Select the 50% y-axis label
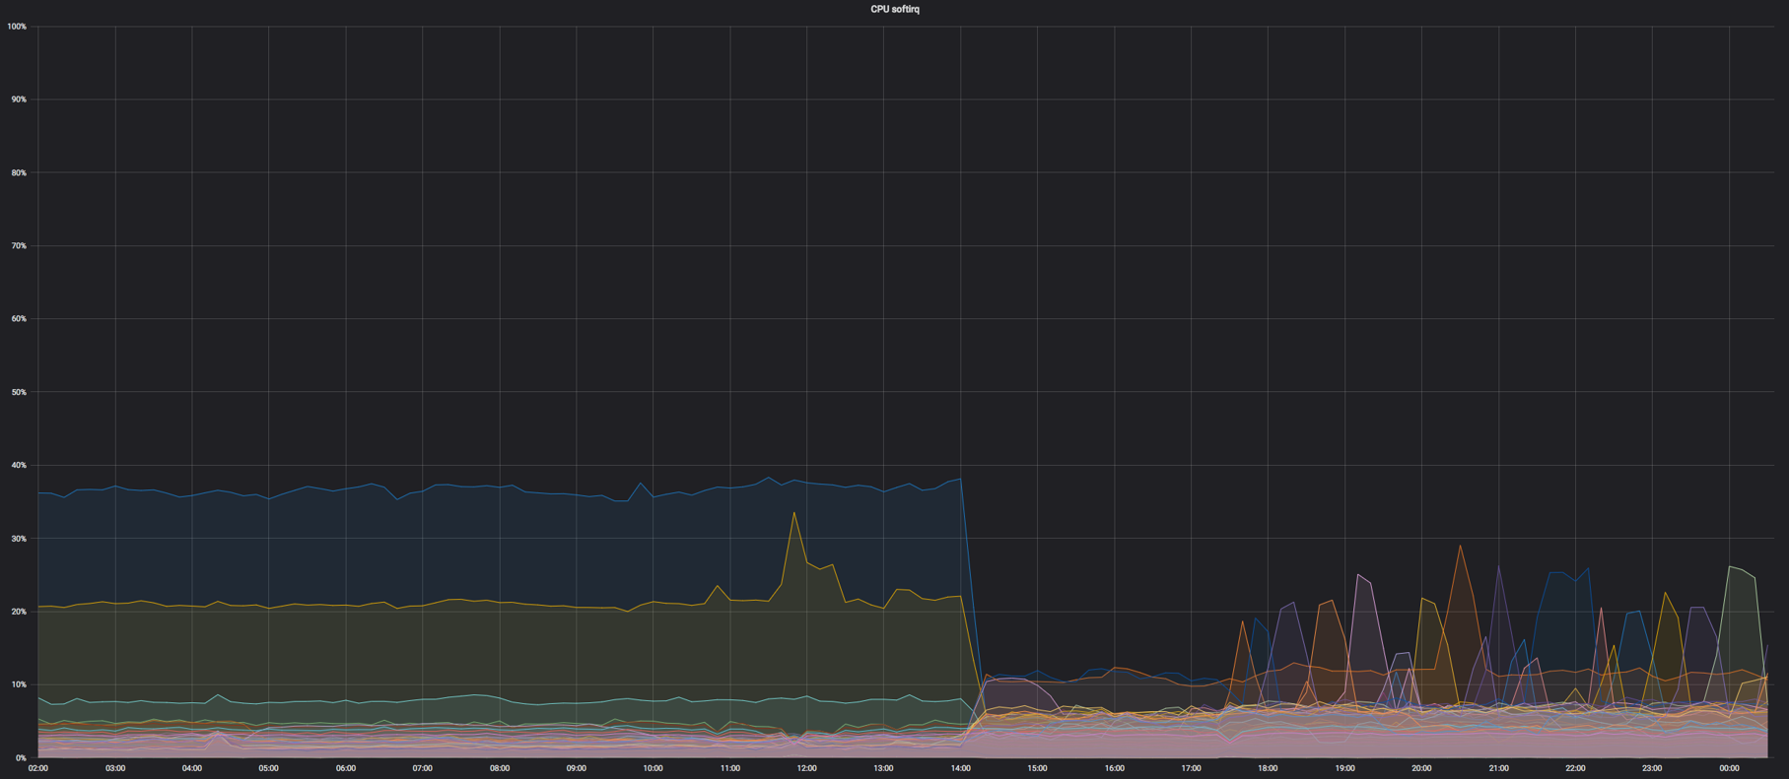1789x779 pixels. click(19, 392)
